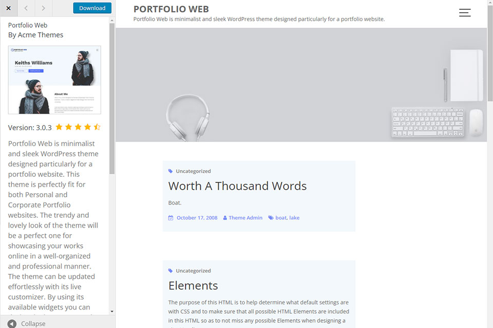The width and height of the screenshot is (493, 328).
Task: Click Uncategorized above Worth A Thousand Words
Action: (x=194, y=171)
